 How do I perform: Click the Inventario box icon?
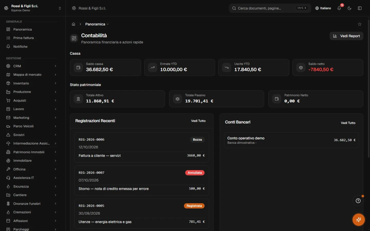[x=8, y=83]
